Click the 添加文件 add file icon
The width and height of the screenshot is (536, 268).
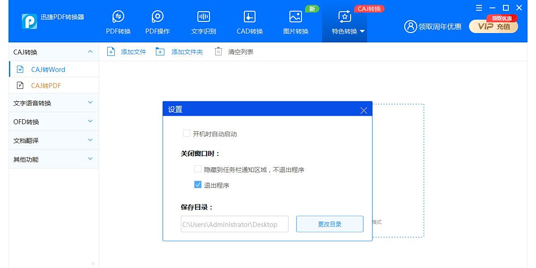coord(111,51)
